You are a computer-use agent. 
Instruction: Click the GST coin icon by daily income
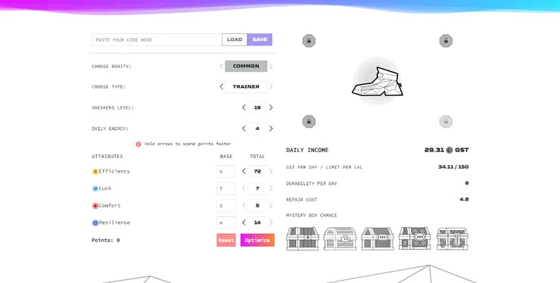coord(450,150)
